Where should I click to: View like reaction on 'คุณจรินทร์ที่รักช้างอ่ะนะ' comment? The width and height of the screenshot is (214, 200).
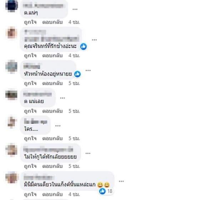(x=83, y=46)
